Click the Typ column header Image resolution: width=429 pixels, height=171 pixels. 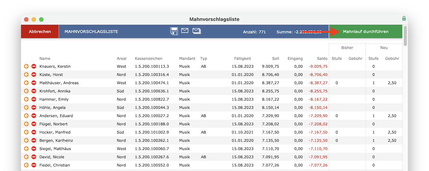pyautogui.click(x=204, y=58)
